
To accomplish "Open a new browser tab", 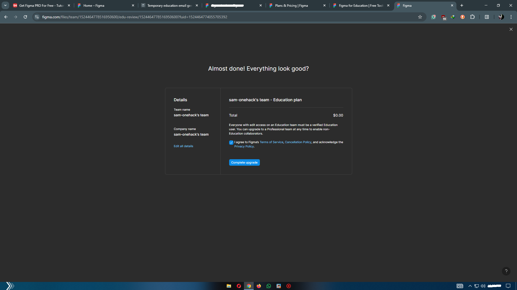I will (462, 5).
